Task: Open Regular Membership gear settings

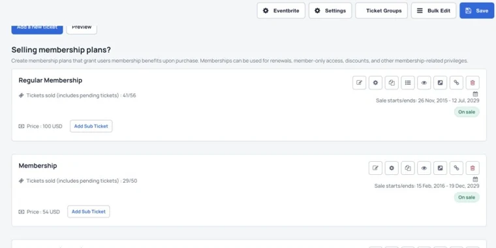Action: [375, 83]
